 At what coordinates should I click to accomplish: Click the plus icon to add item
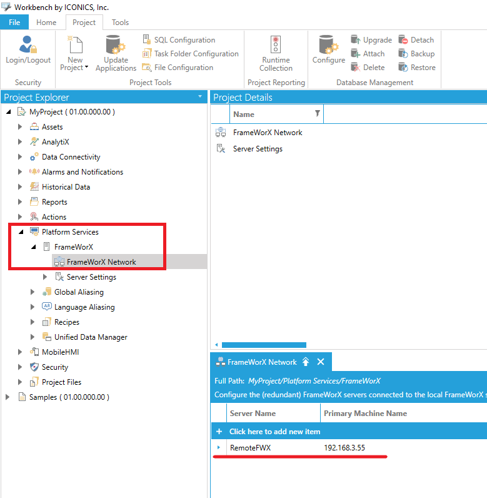pos(219,431)
